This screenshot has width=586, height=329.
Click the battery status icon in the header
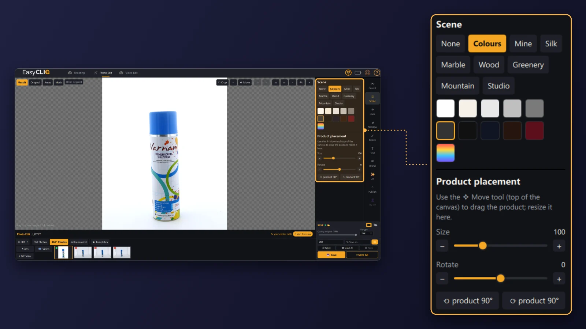[358, 73]
